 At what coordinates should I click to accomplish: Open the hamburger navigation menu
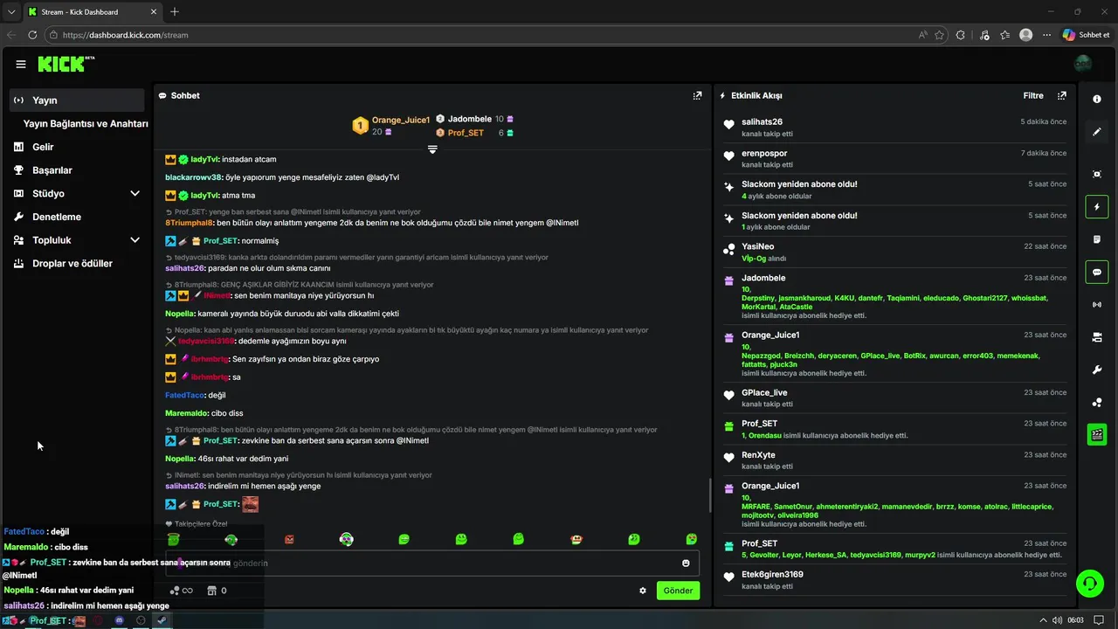[20, 64]
